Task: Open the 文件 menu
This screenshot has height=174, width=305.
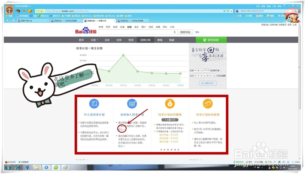Action: (258, 6)
